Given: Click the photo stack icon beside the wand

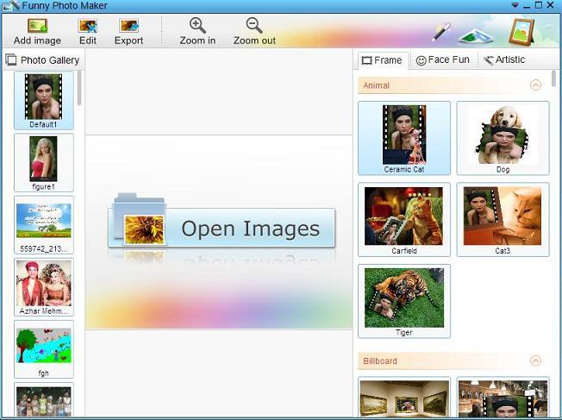Looking at the screenshot, I should [x=476, y=36].
